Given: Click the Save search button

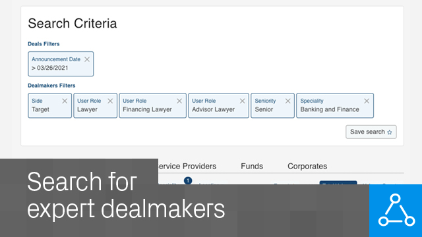Looking at the screenshot, I should [x=371, y=132].
